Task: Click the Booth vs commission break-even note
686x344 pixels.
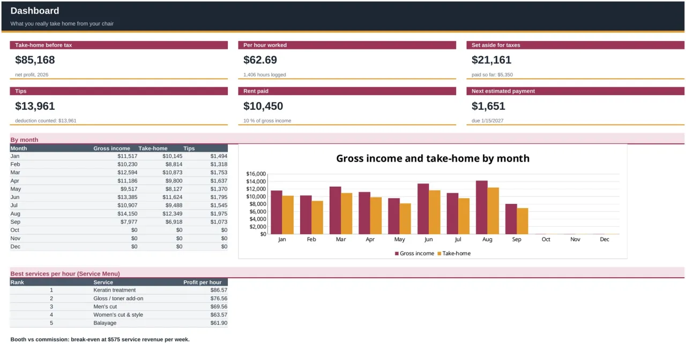Action: (100, 339)
